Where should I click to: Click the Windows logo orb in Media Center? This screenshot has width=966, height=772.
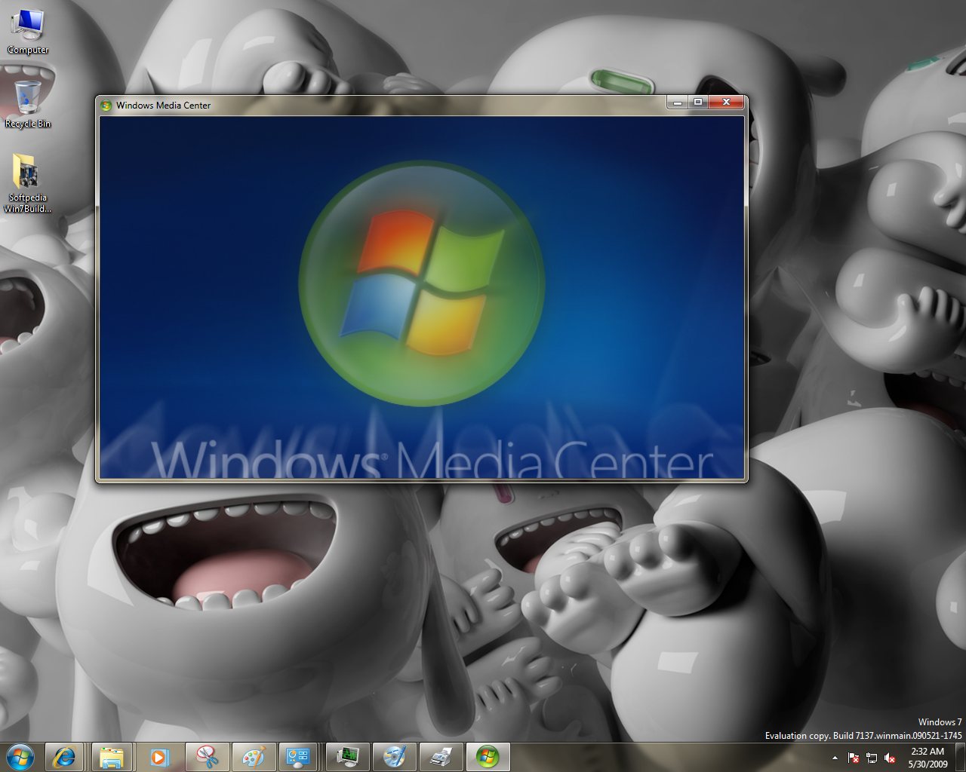(x=421, y=283)
